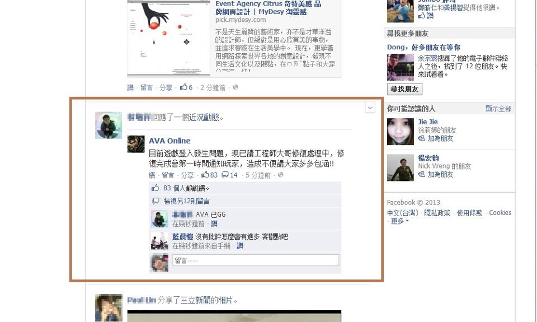The width and height of the screenshot is (537, 322).
Task: Click the comment icon next to 檢視另12則留言
Action: [x=156, y=201]
